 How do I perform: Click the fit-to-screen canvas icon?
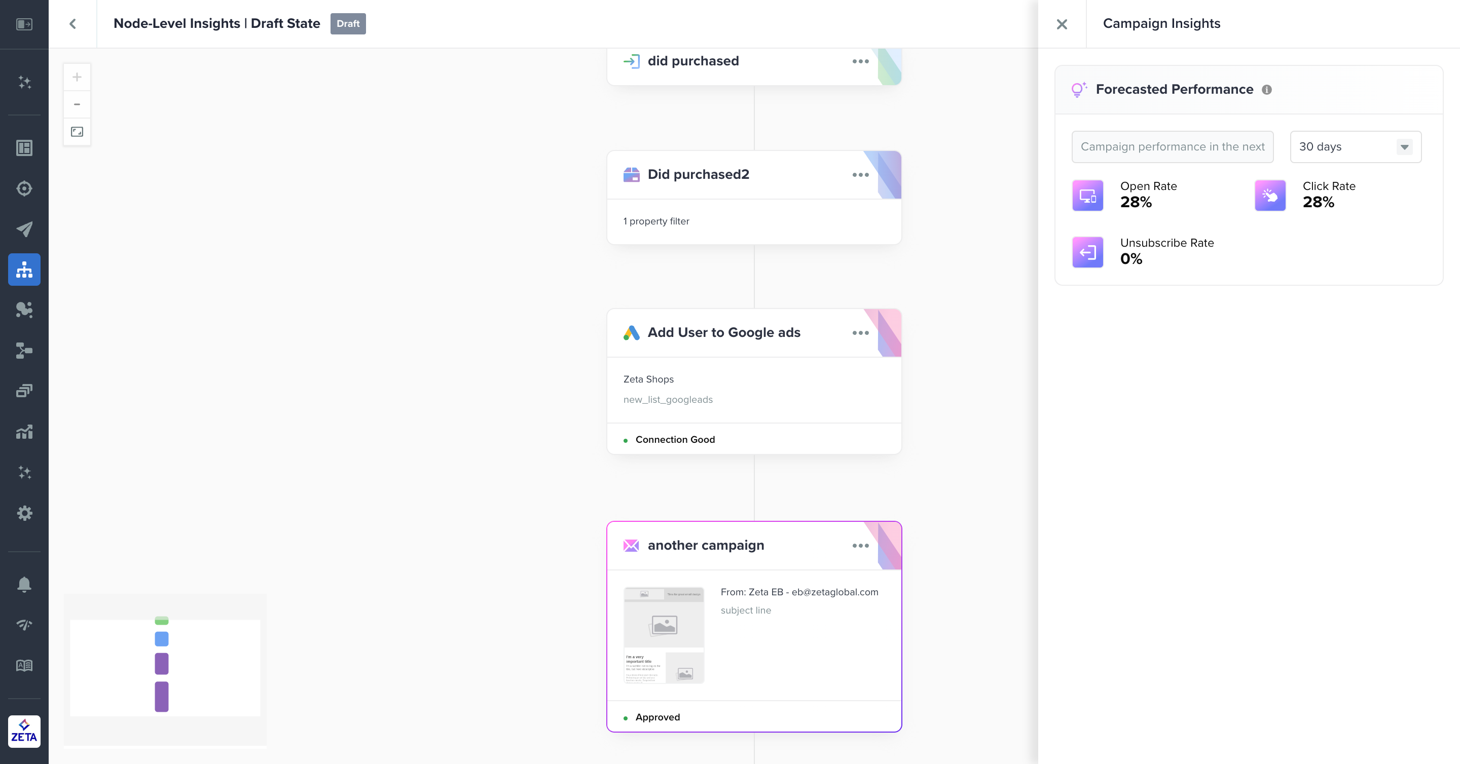77,132
